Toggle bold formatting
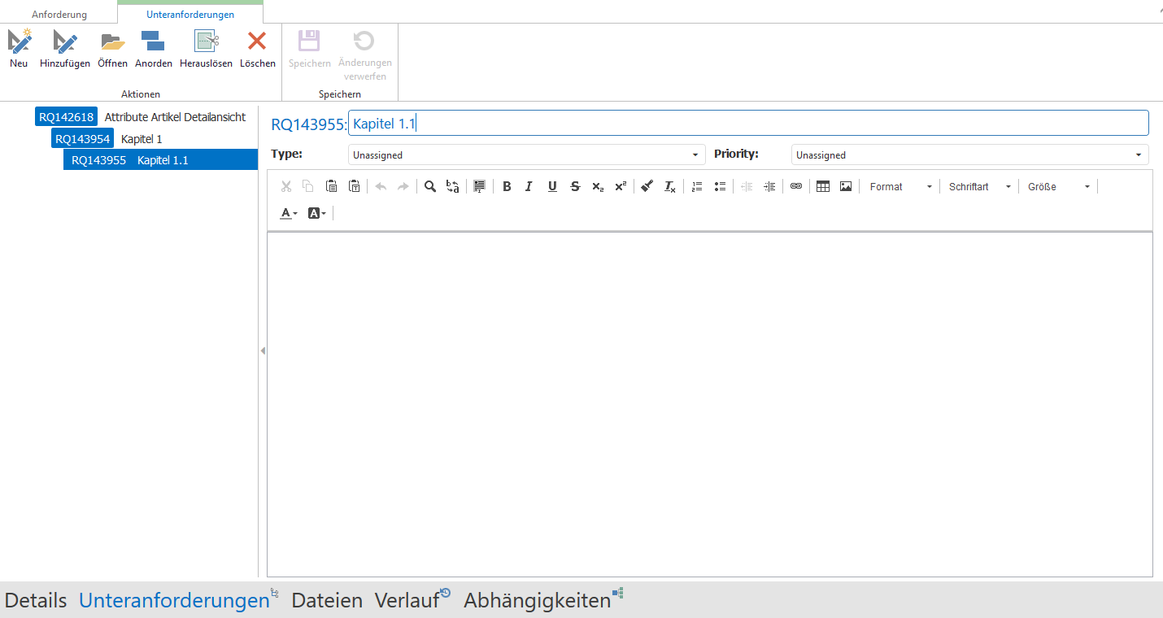 point(507,186)
